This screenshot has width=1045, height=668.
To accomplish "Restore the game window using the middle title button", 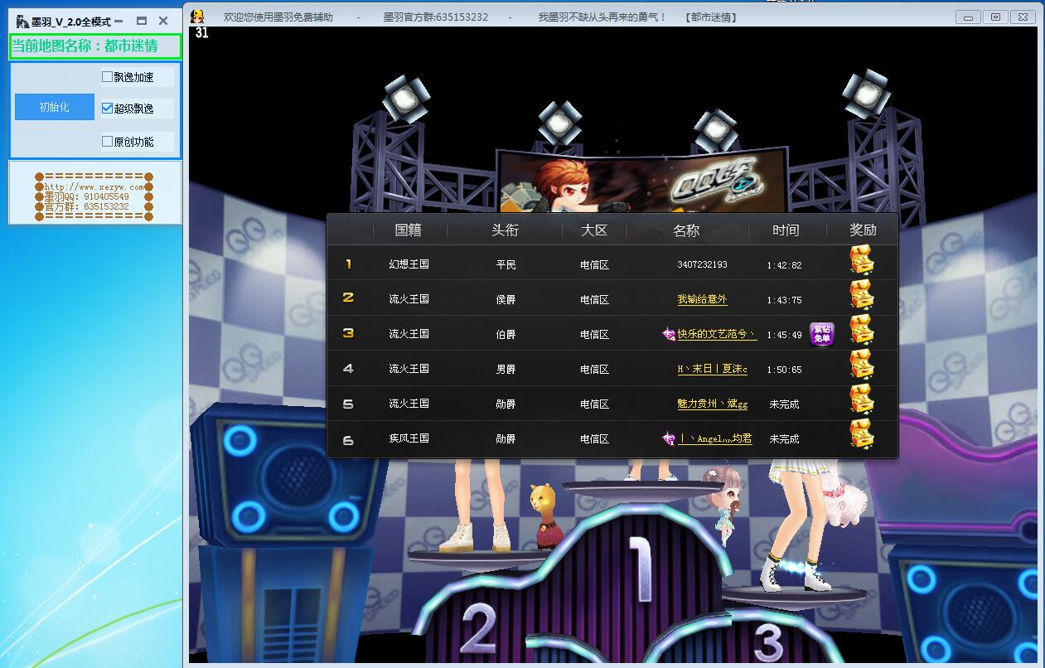I will (995, 17).
